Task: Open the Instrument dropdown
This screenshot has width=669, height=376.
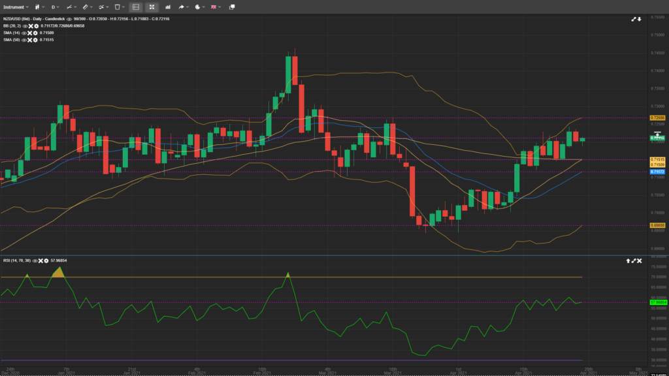Action: [x=16, y=7]
